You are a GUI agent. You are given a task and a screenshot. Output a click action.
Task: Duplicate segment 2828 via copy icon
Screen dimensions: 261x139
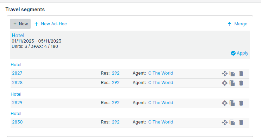tap(232, 83)
